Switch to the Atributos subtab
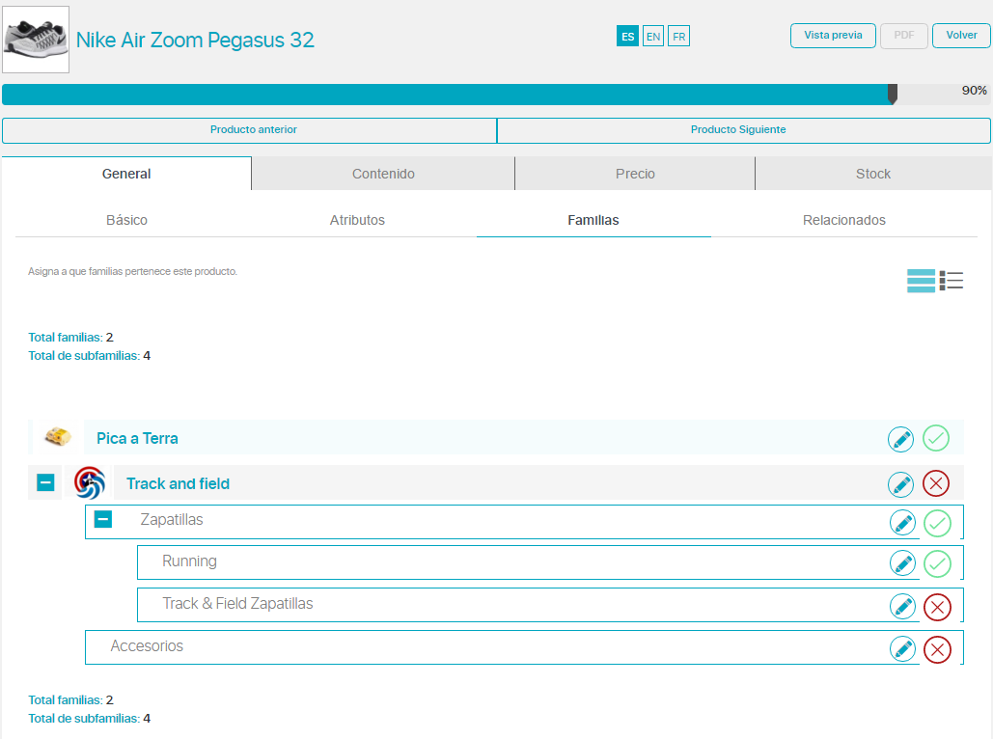The height and width of the screenshot is (739, 993). click(x=357, y=220)
